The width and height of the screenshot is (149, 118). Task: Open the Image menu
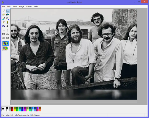pyautogui.click(x=21, y=7)
